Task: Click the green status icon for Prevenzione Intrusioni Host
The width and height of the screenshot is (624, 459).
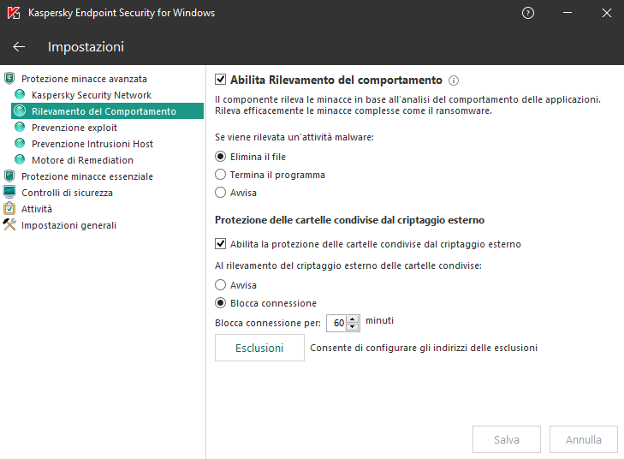Action: click(x=20, y=143)
